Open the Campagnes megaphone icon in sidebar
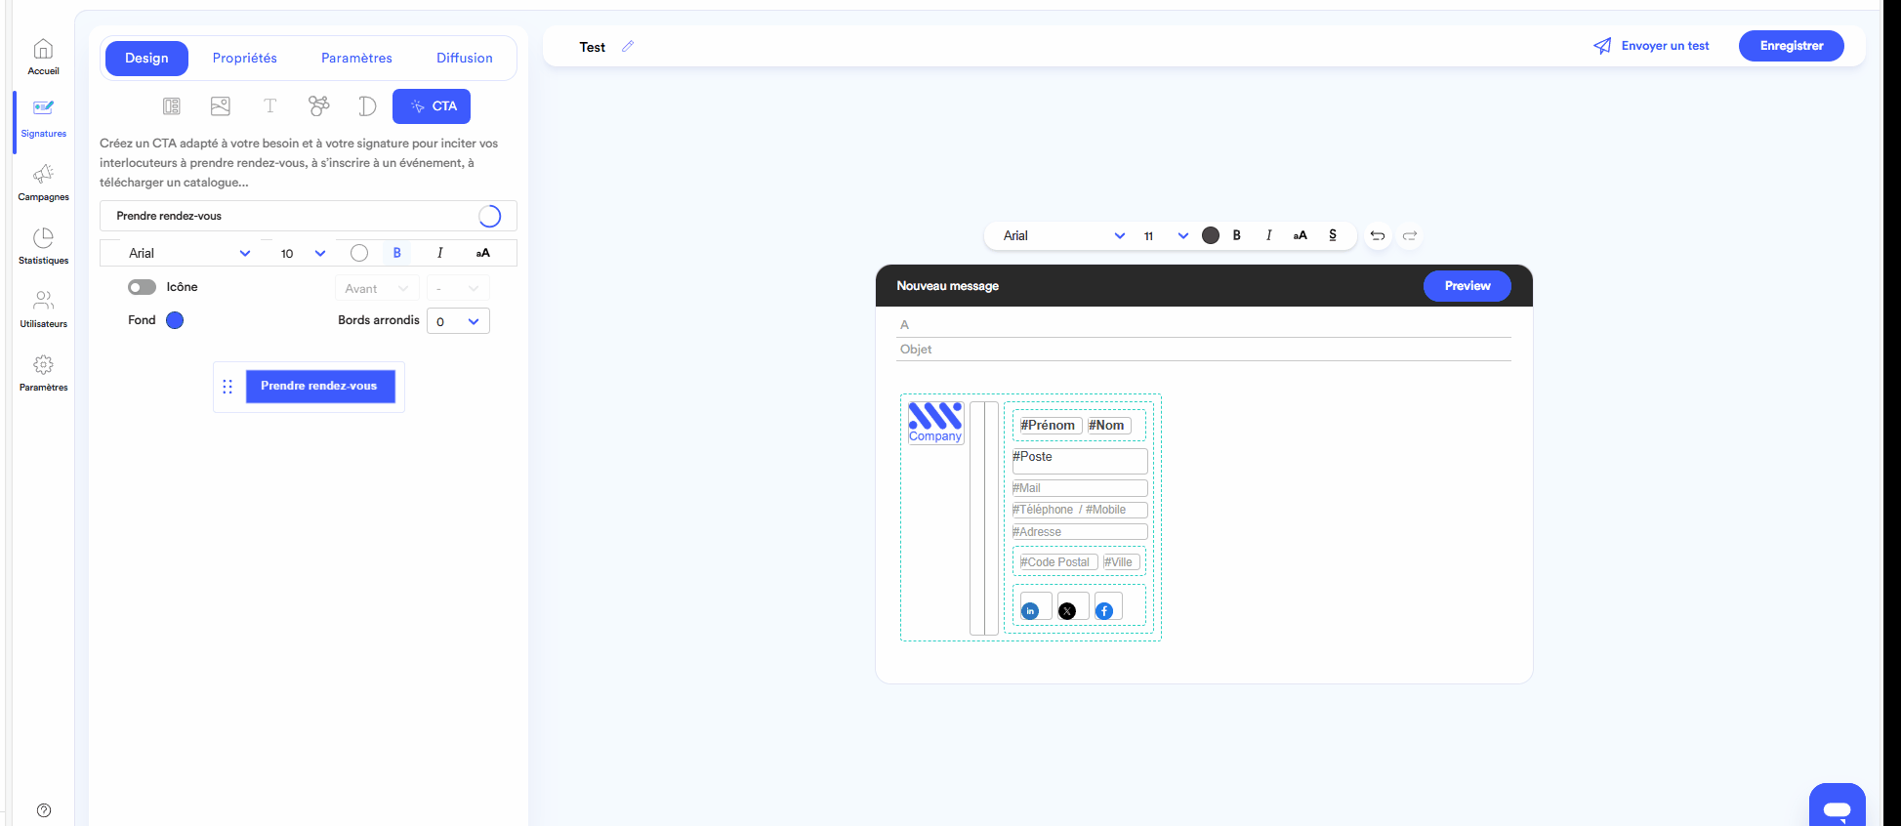Screen dimensions: 1901x826 43,176
